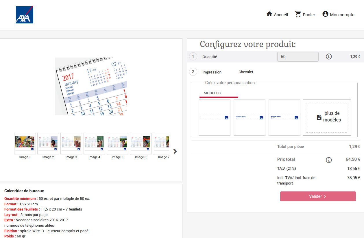Select Image 7 thumbnail
This screenshot has width=364, height=238.
161,144
